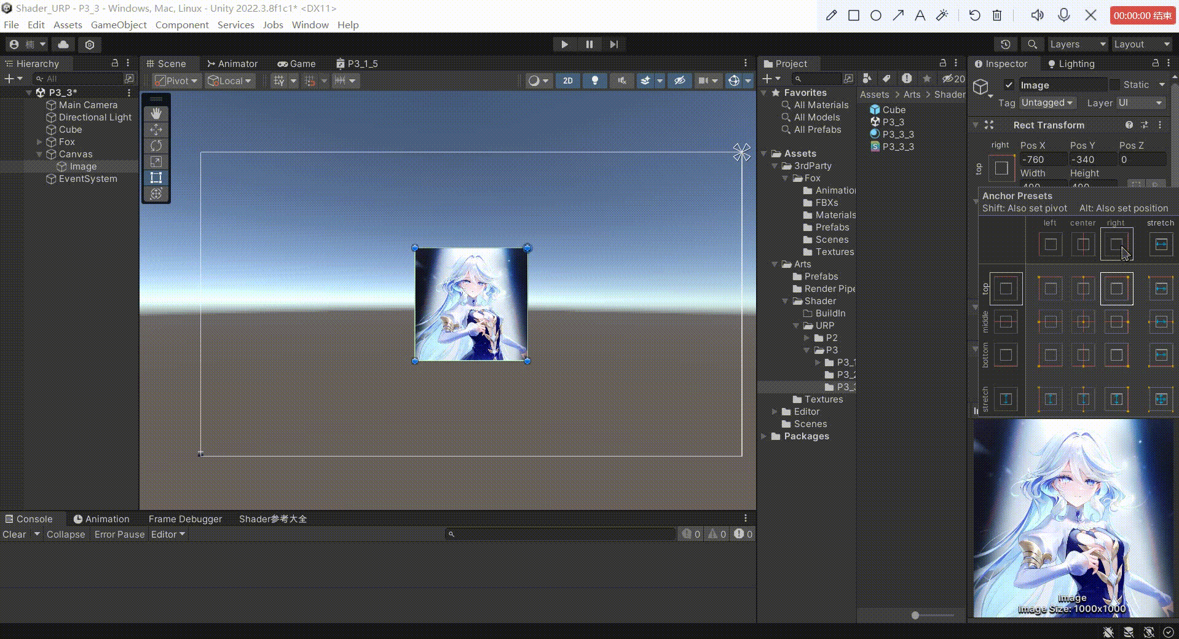Click the global search magnifier icon
1179x639 pixels.
pyautogui.click(x=1032, y=44)
